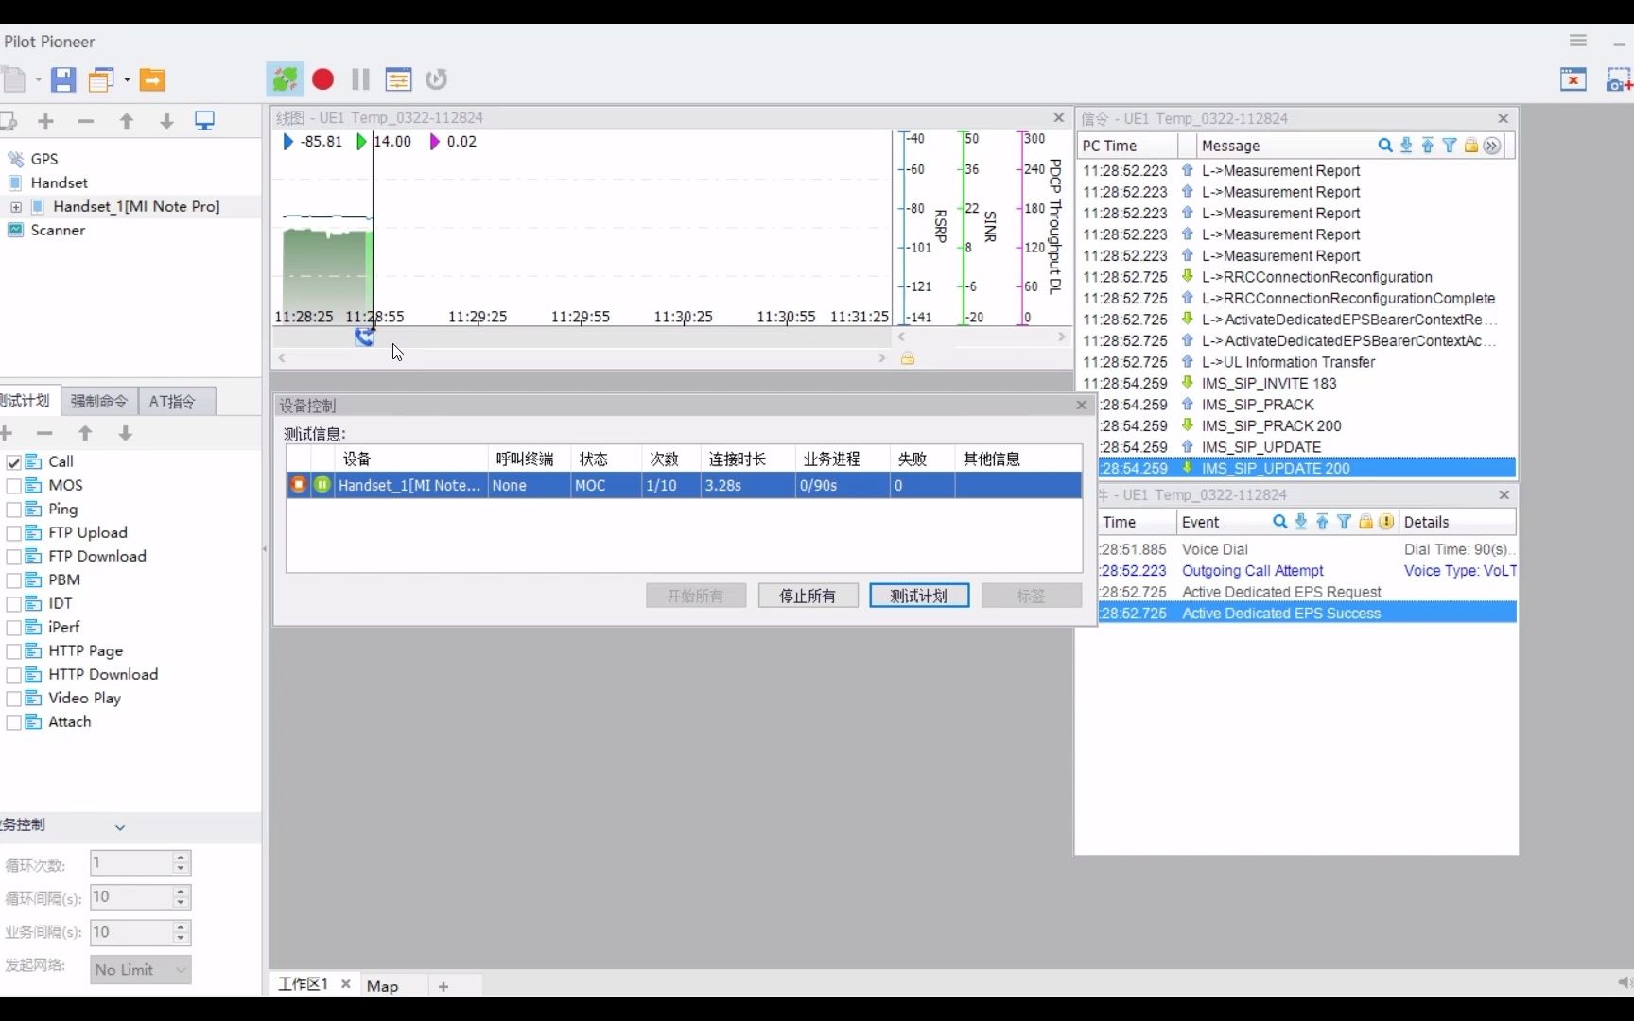Enable the Video Play checkbox
Screen dimensions: 1634x1021
[13, 699]
